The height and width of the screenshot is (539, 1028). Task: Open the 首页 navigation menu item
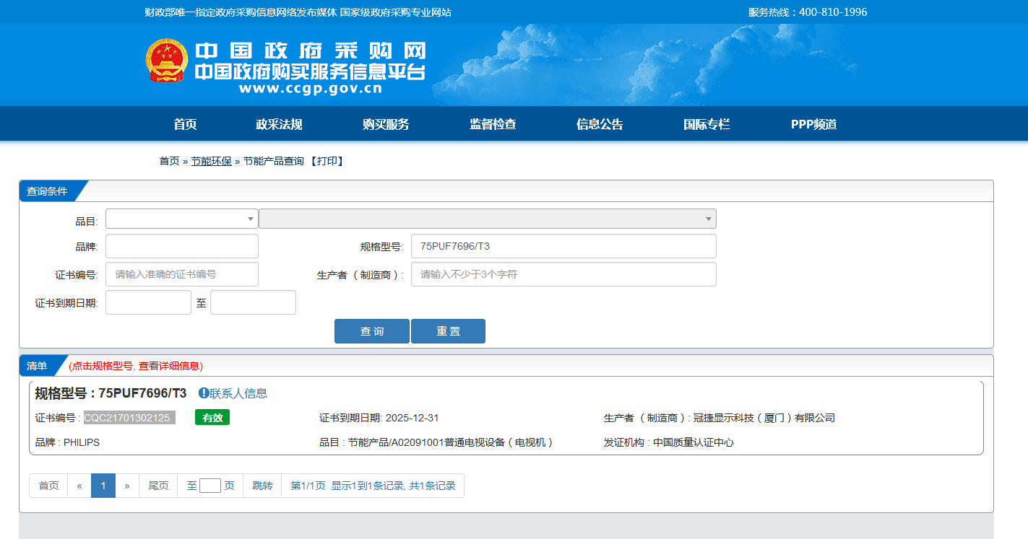[185, 124]
